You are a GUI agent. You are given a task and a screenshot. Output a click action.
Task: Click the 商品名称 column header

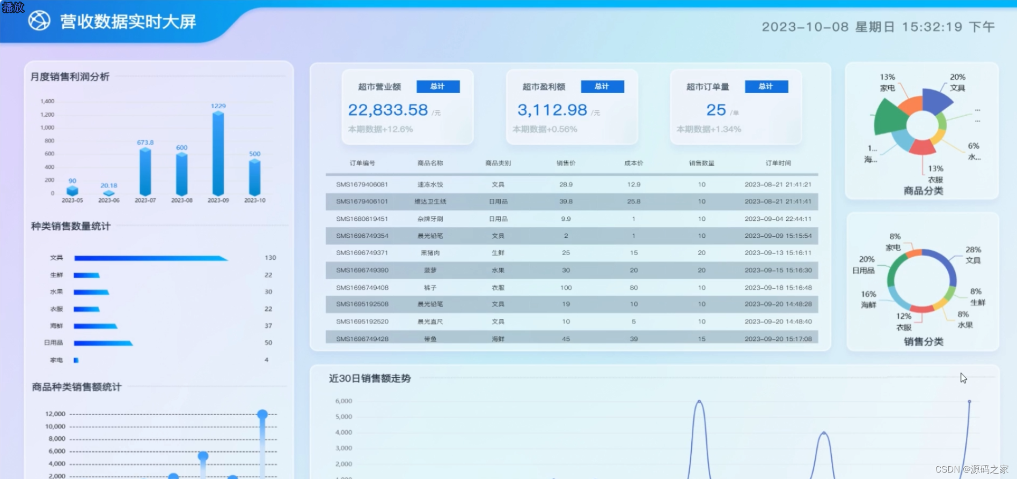[430, 163]
